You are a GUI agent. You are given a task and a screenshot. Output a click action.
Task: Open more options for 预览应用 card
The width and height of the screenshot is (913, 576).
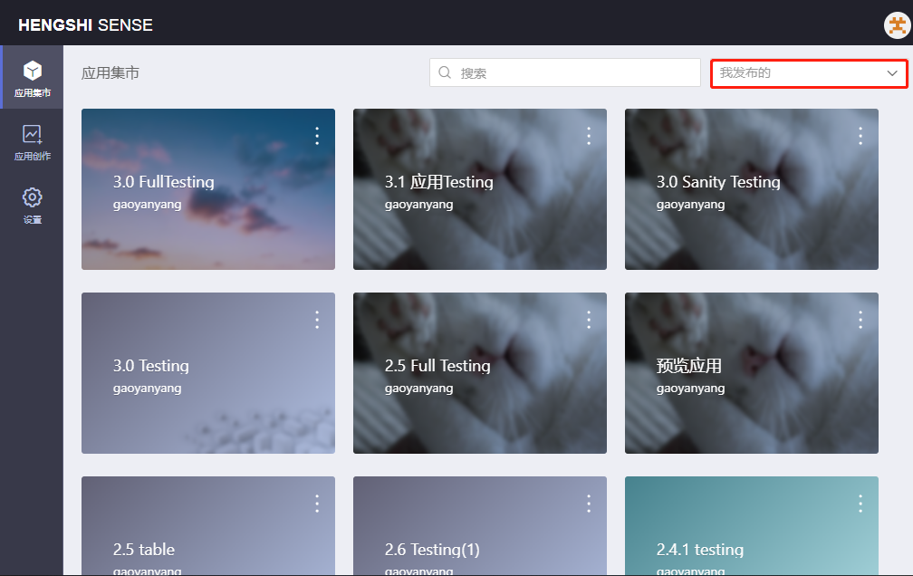860,319
